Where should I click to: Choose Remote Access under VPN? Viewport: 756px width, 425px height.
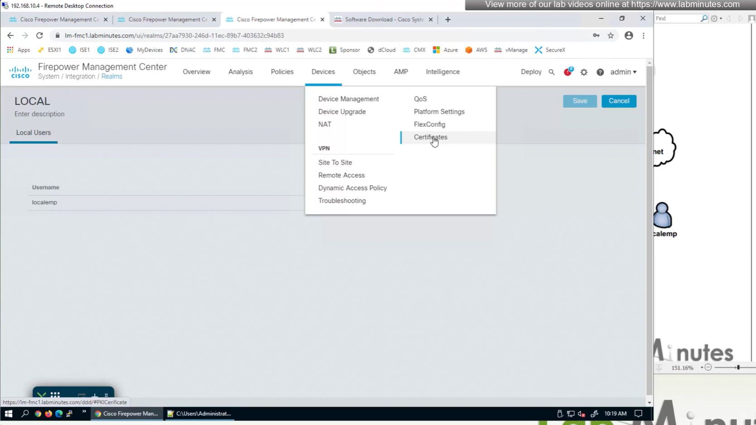[x=341, y=175]
